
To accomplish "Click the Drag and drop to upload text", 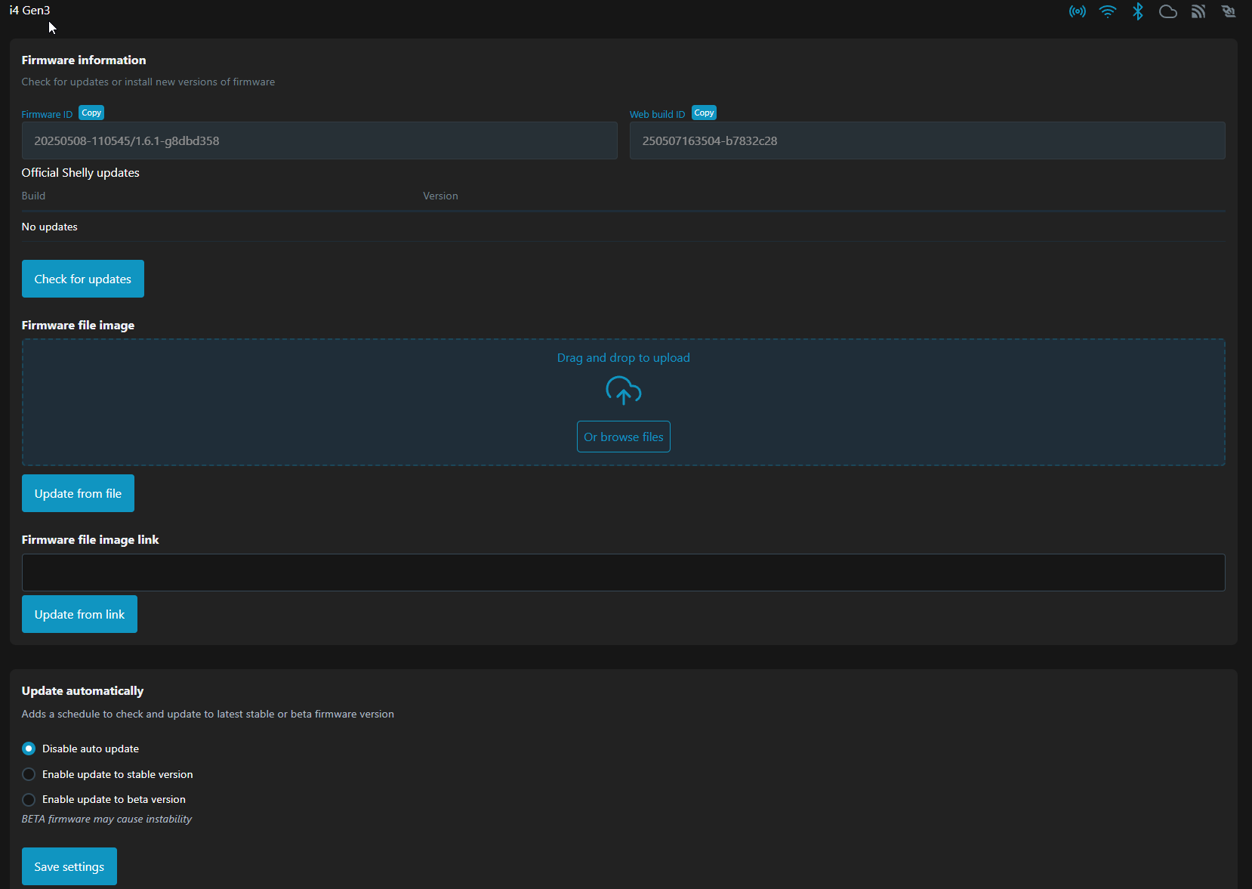I will (x=624, y=358).
